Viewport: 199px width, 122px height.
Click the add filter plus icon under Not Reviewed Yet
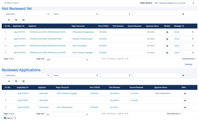(9, 20)
